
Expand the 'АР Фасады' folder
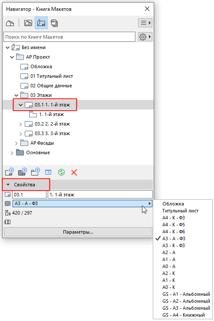click(x=16, y=143)
